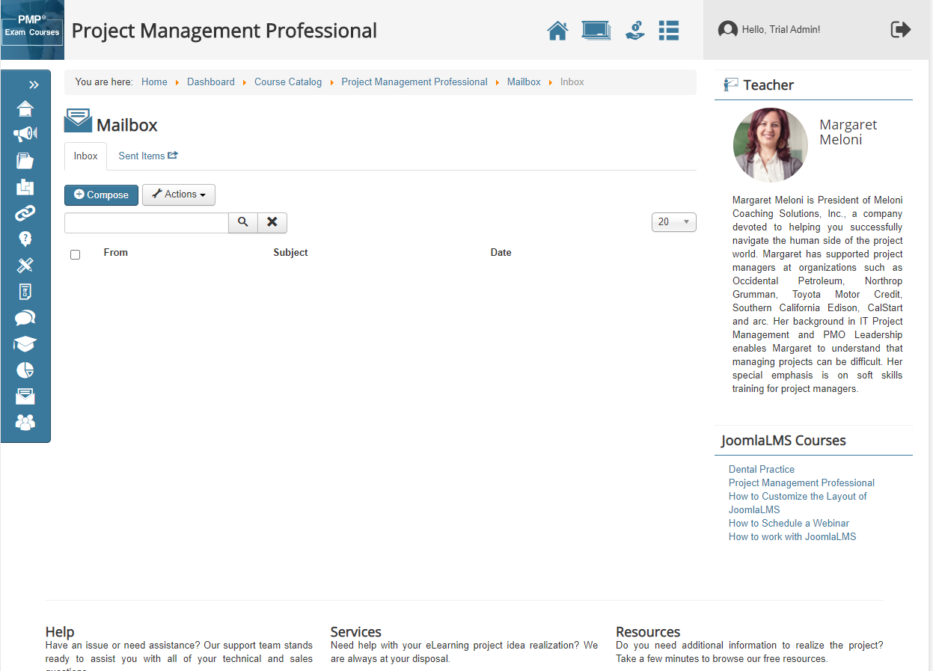Tick the select-all checkbox in the mail table header
The height and width of the screenshot is (671, 933).
(x=75, y=254)
